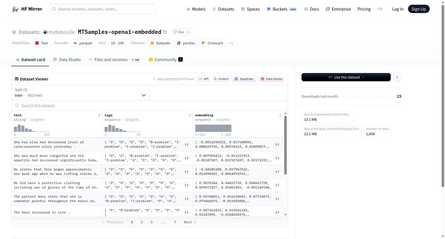
Task: Click the embedding length histogram bar
Action: point(213,128)
